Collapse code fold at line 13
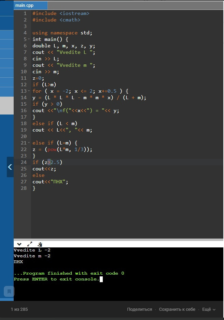224x320 pixels. coord(29,91)
